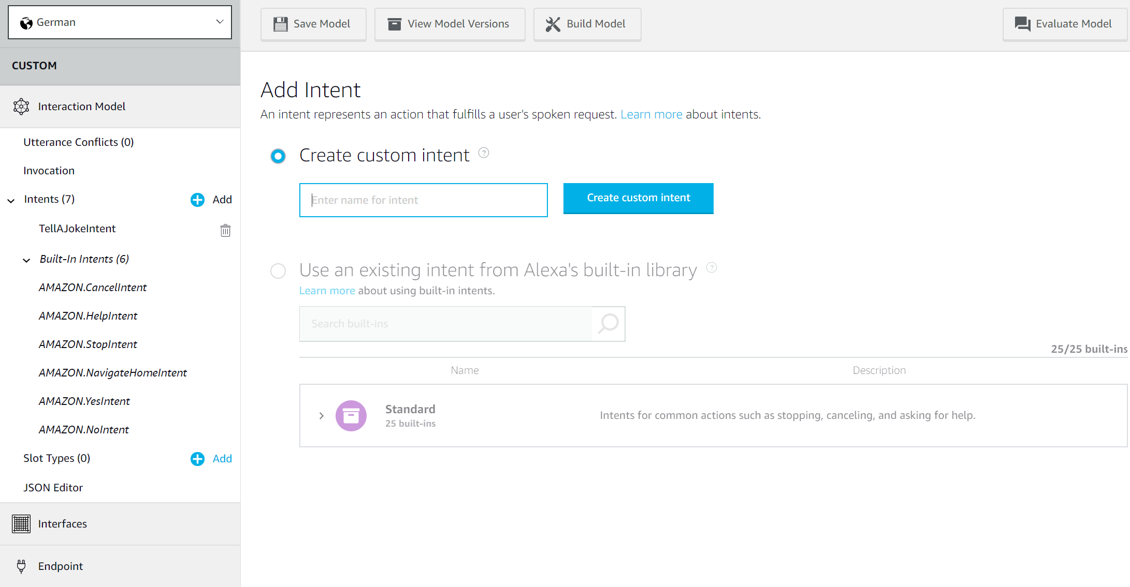This screenshot has height=587, width=1130.
Task: Click the Interfaces grid icon
Action: (x=20, y=523)
